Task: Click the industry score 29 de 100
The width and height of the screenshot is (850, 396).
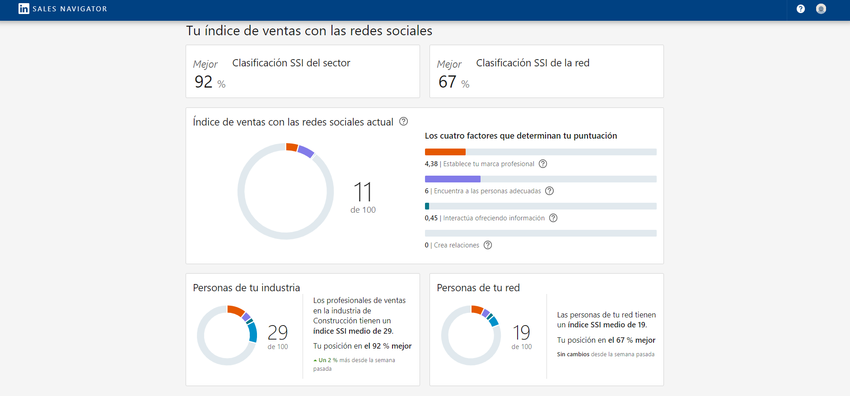Action: 278,337
